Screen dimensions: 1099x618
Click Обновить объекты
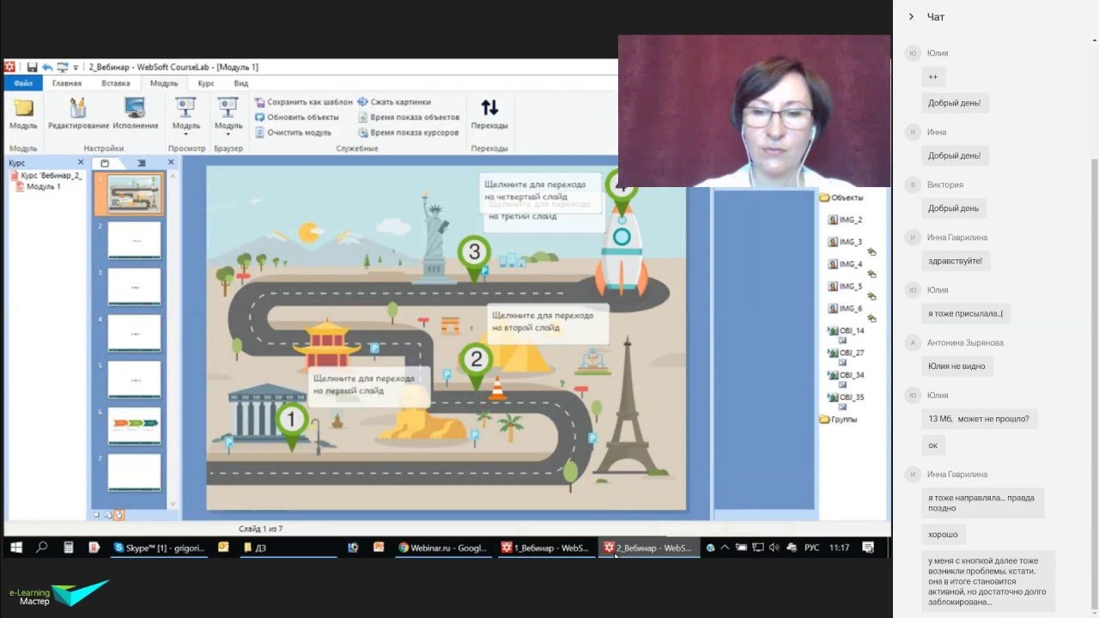coord(296,118)
